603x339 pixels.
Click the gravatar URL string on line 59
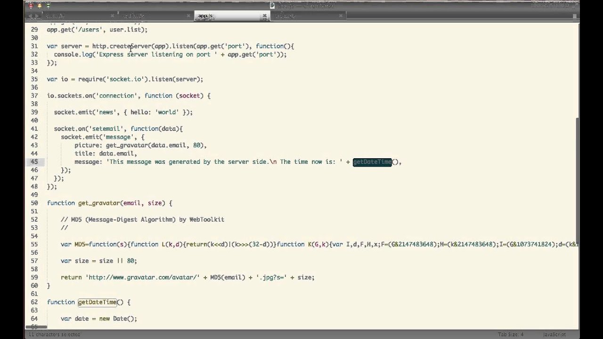142,277
